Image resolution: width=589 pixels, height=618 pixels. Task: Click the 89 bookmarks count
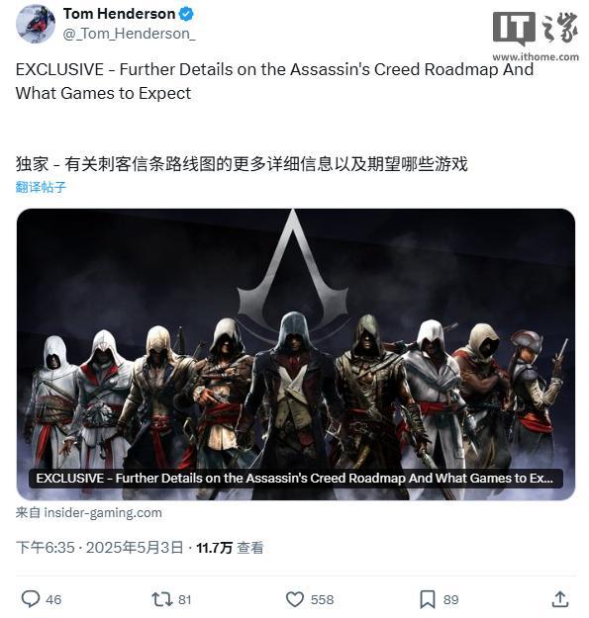pos(450,600)
